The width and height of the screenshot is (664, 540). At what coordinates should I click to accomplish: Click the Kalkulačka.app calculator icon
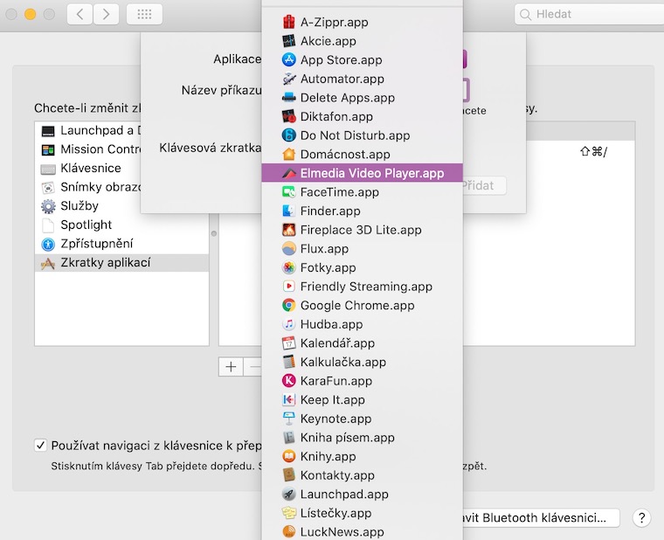289,362
